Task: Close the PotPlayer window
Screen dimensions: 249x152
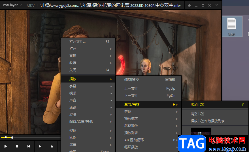Action: (216, 5)
